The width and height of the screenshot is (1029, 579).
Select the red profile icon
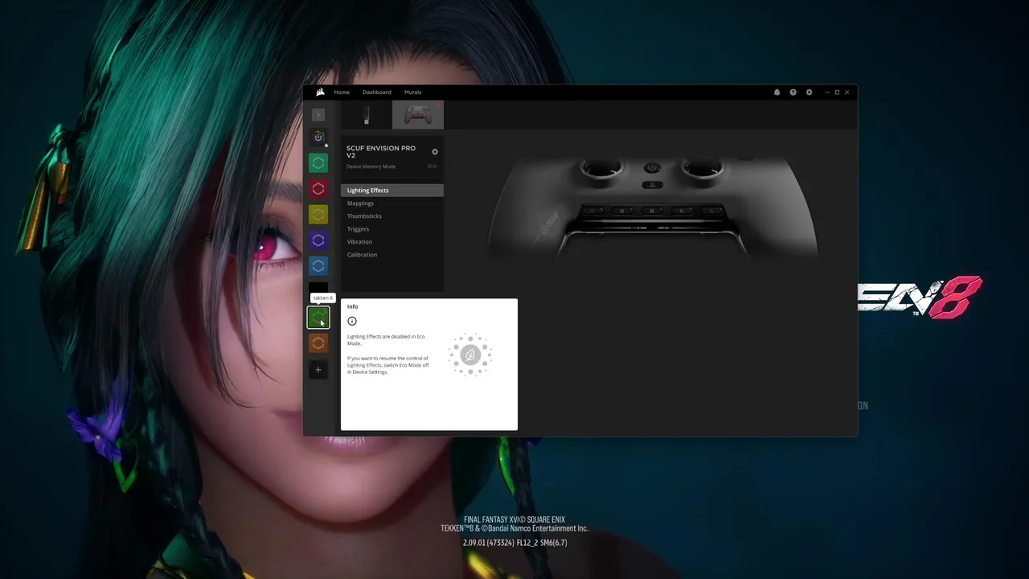click(318, 189)
